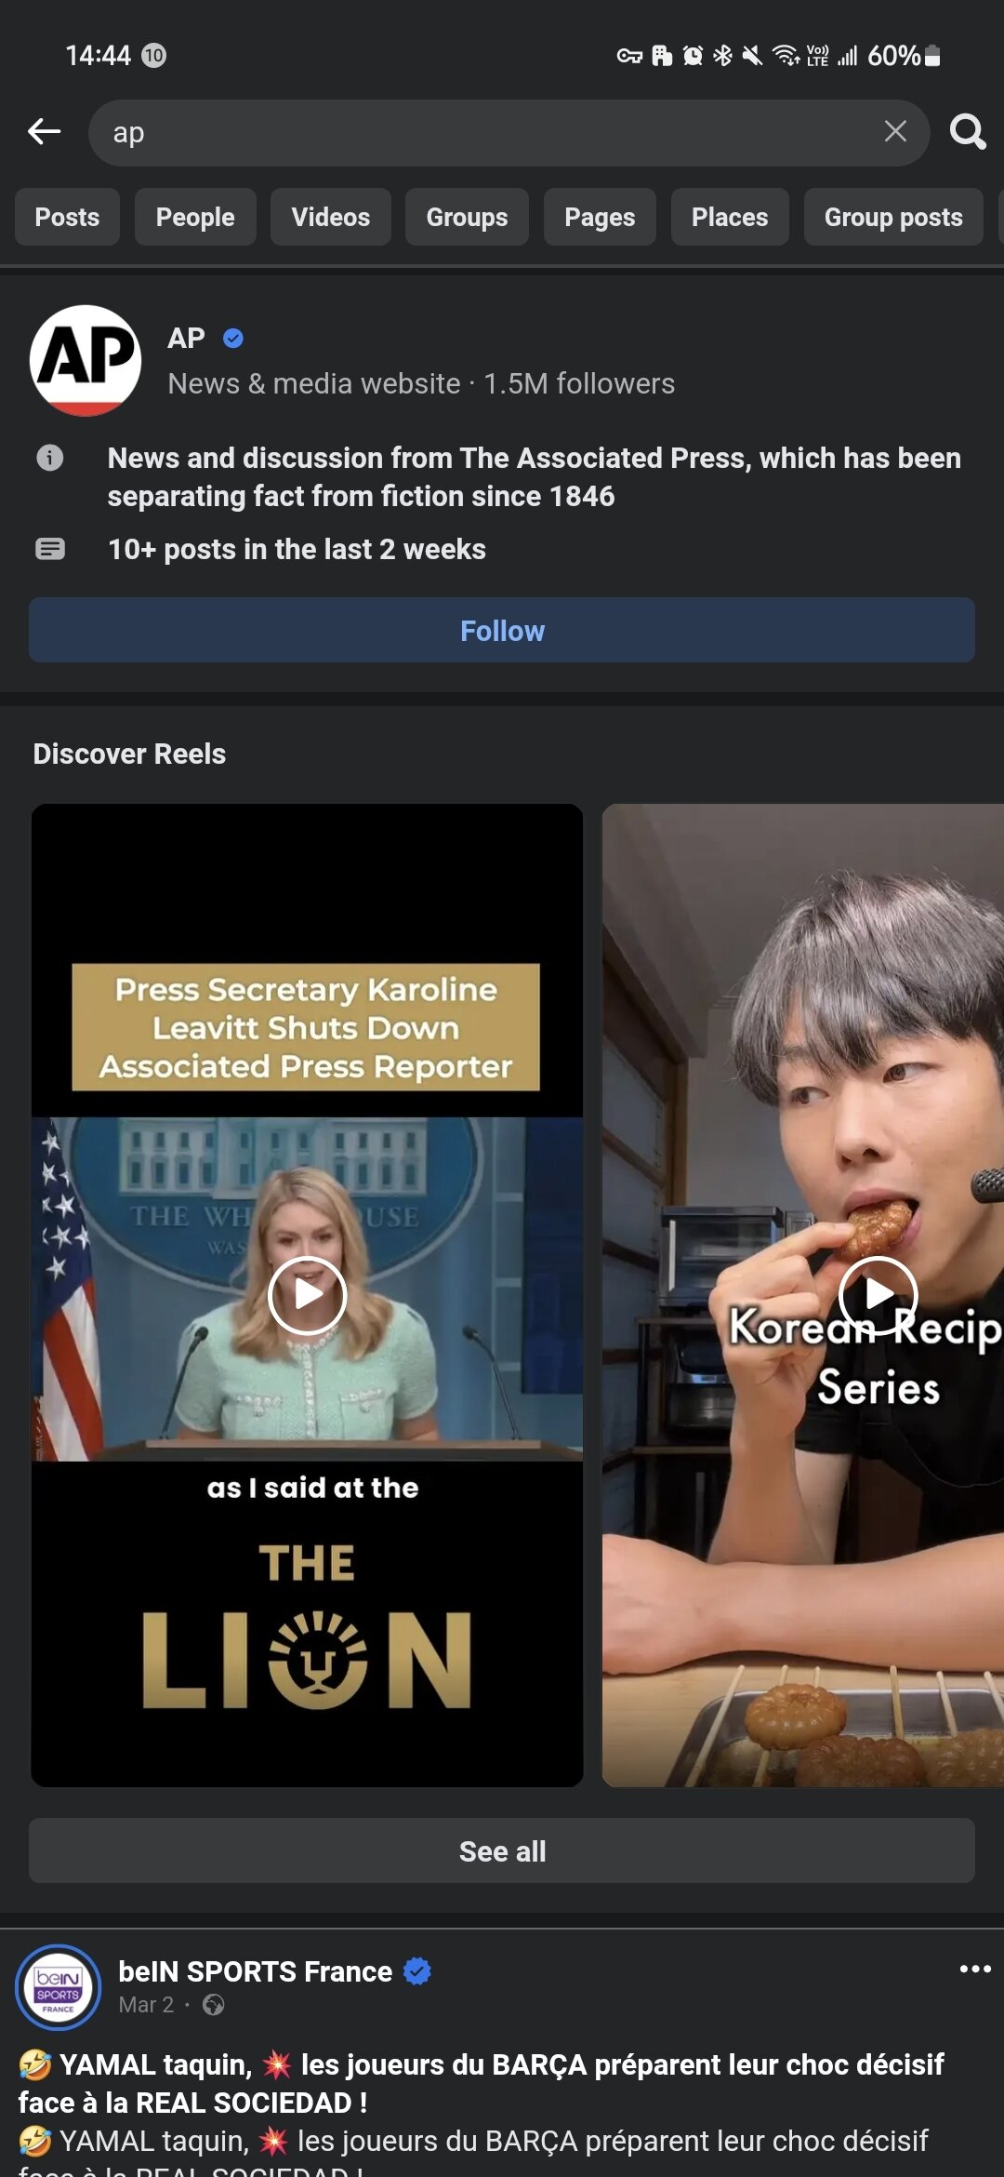Screen dimensions: 1004x2177
Task: Tap the battery status icon
Action: point(932,56)
